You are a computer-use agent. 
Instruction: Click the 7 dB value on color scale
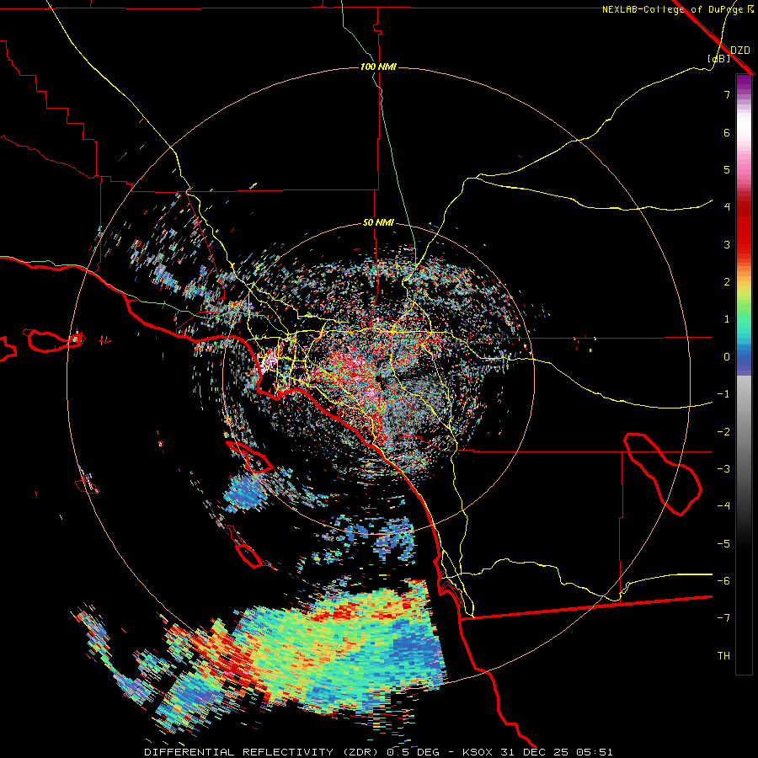click(727, 94)
